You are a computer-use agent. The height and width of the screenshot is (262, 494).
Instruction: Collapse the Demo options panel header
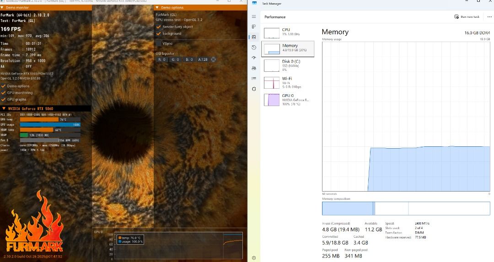[200, 7]
